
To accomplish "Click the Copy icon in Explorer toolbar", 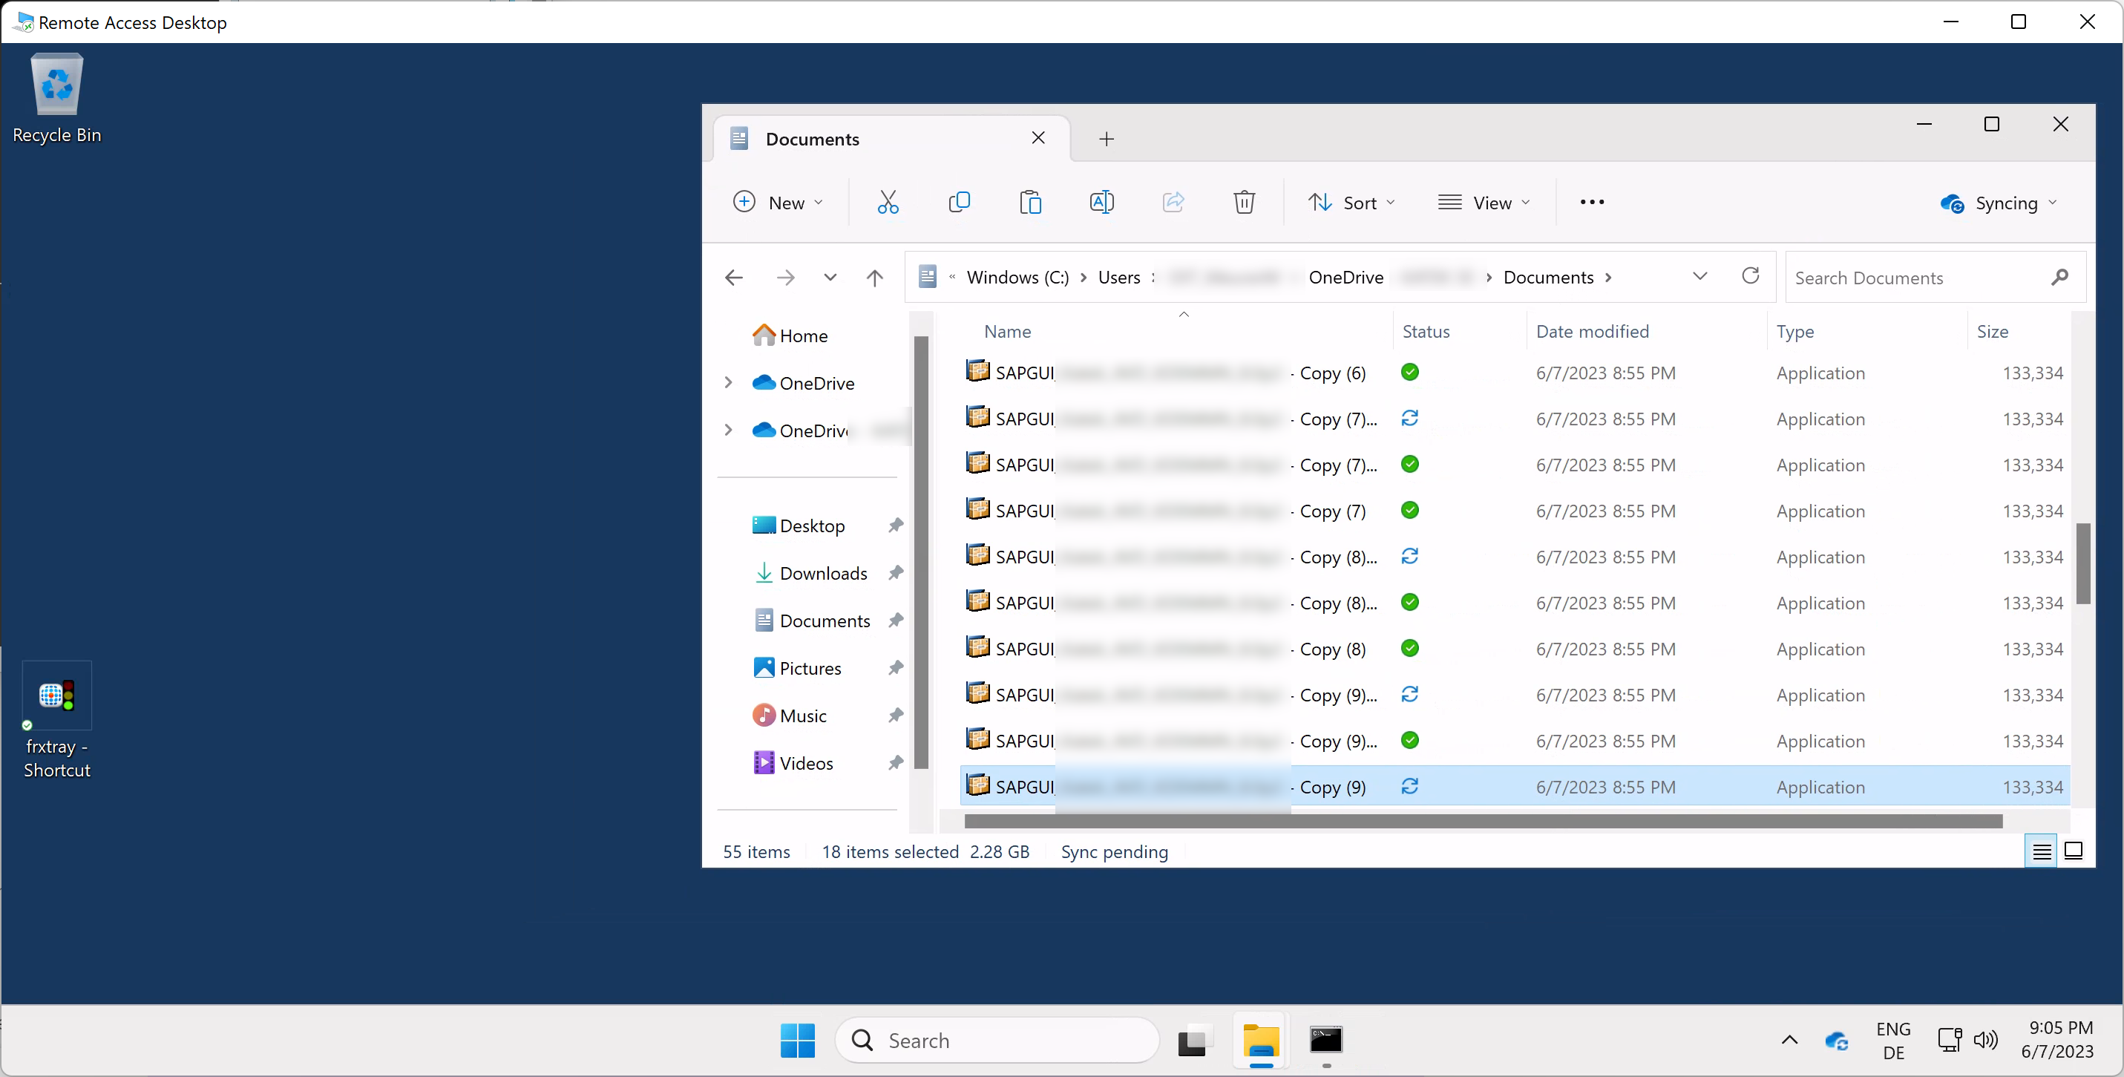I will click(x=959, y=202).
